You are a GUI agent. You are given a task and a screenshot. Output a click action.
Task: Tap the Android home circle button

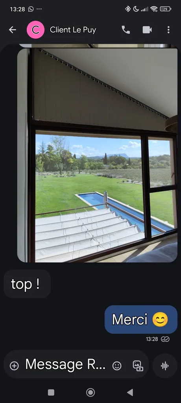click(x=90, y=392)
